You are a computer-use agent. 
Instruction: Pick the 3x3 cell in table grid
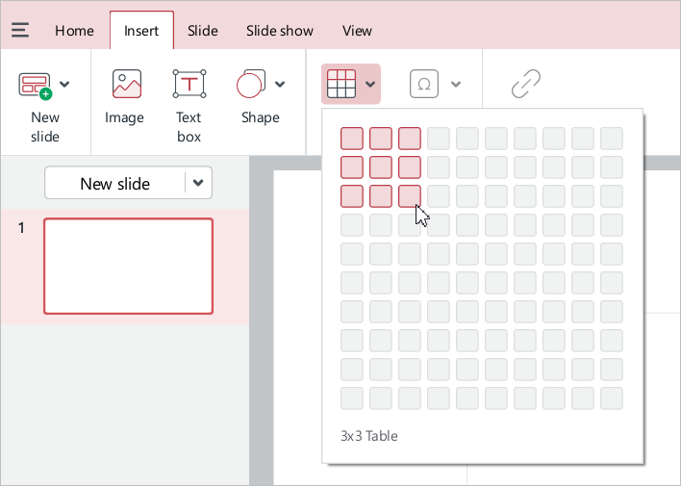coord(410,196)
